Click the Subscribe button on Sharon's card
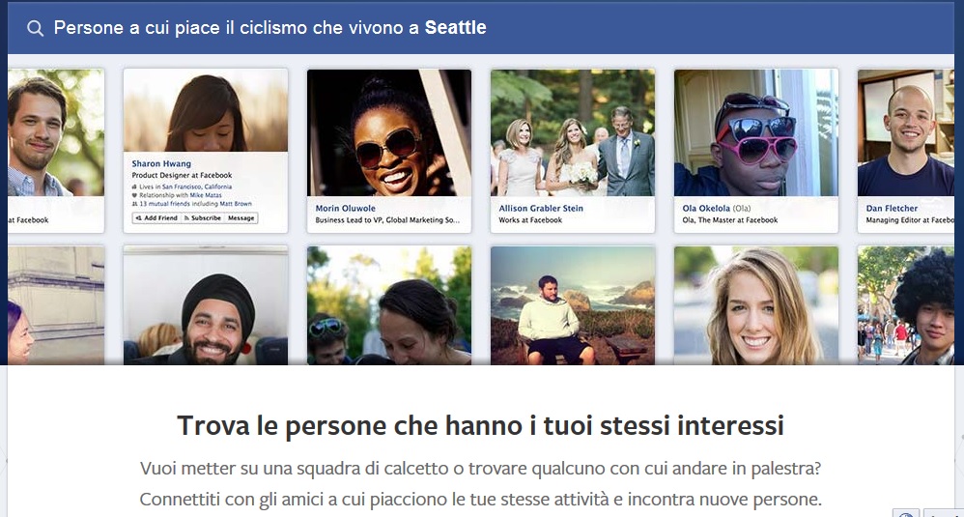 203,218
